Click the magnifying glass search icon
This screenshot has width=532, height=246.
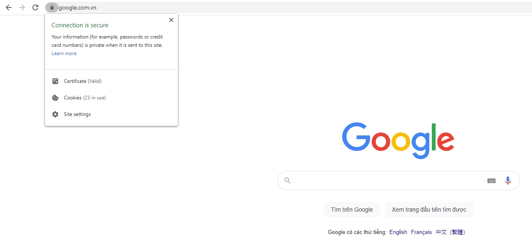pyautogui.click(x=287, y=181)
